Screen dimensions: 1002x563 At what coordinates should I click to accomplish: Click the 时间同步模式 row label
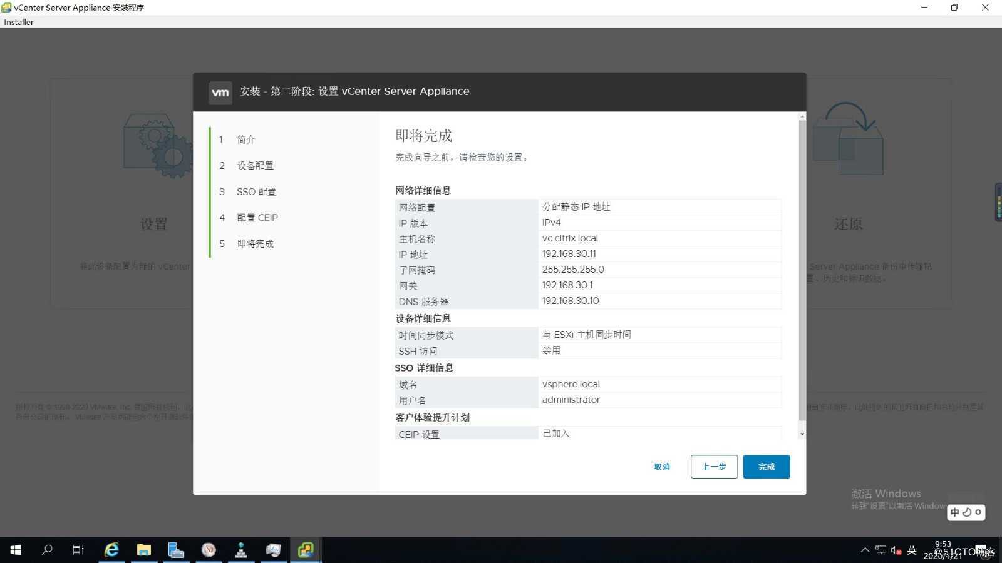[426, 336]
